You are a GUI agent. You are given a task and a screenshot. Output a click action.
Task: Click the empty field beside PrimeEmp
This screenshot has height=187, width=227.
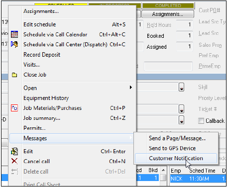coord(168,66)
